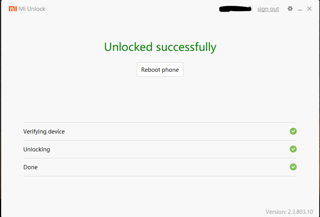The width and height of the screenshot is (320, 217).
Task: Click the green checkmark next to Unlocking
Action: 293,149
